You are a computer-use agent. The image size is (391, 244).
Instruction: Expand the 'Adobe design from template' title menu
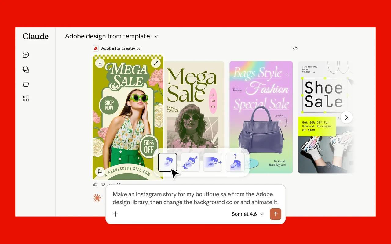[156, 36]
